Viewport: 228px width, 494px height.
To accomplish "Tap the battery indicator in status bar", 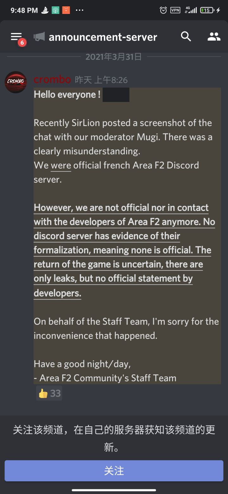I will click(x=207, y=10).
